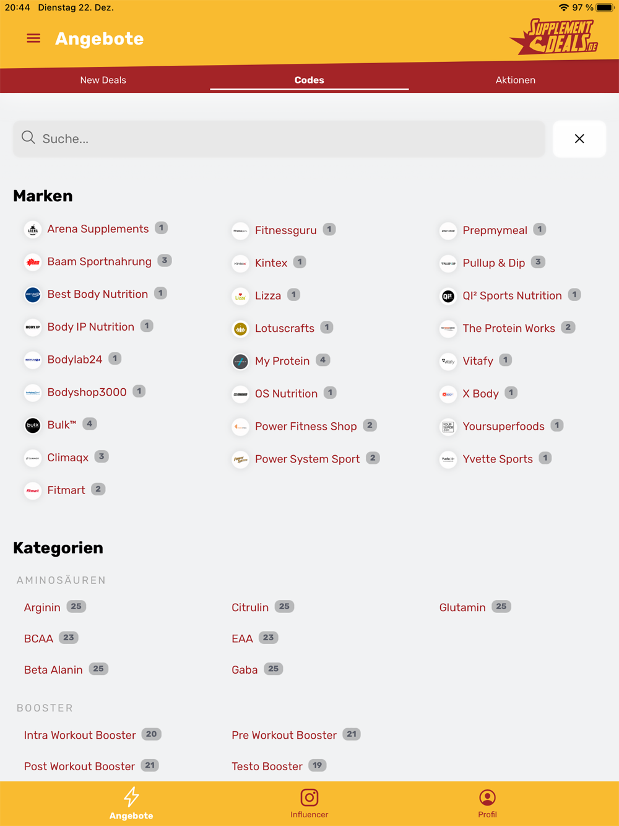The width and height of the screenshot is (619, 826).
Task: Tap the Bulk brand logo
Action: click(x=33, y=425)
